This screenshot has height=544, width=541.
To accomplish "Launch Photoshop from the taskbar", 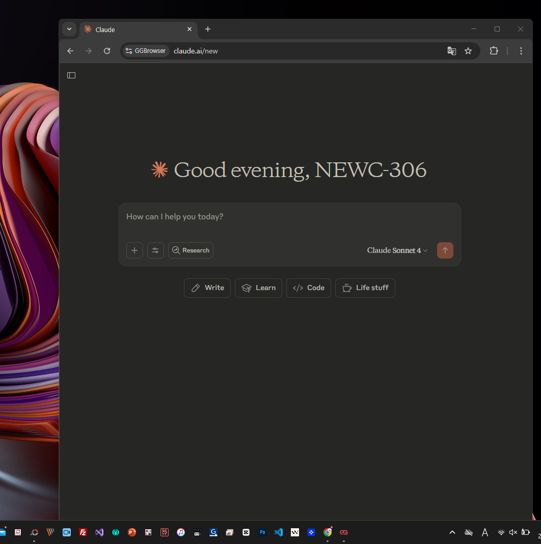I will [x=262, y=532].
